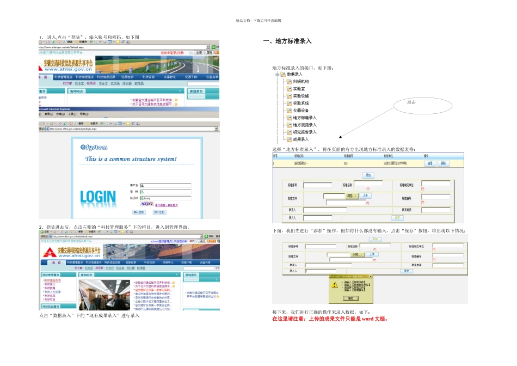Select 实验设施 in the data entry tree
The width and height of the screenshot is (517, 366).
tap(301, 96)
